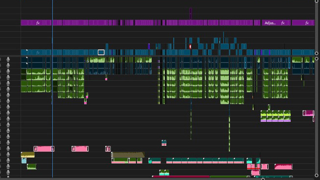Click the bottom zoom handle of the video tracks scrollbar
Viewport: 320px width, 180px height.
click(317, 53)
